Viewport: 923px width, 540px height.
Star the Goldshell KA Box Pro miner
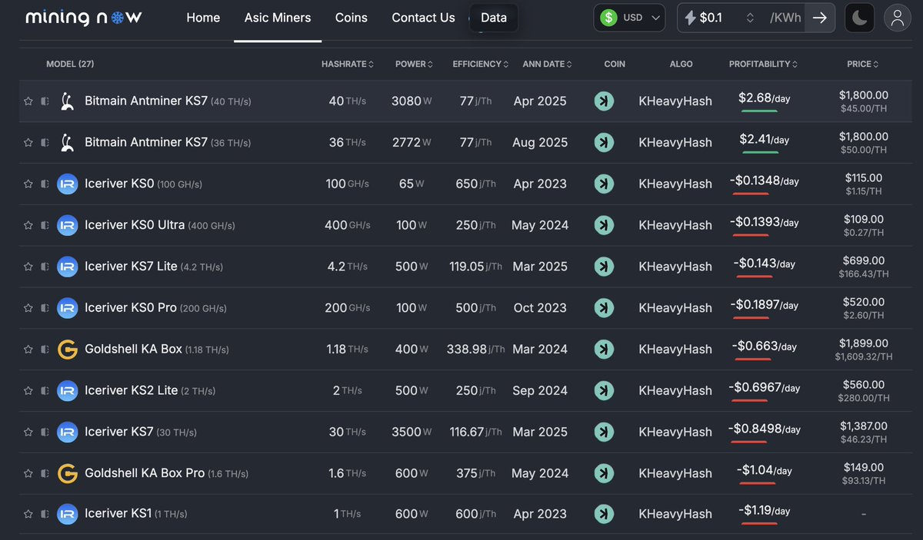[x=28, y=473]
